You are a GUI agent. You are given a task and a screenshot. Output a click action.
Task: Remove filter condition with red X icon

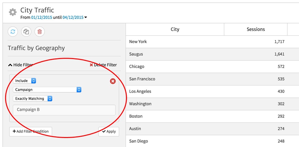point(113,81)
